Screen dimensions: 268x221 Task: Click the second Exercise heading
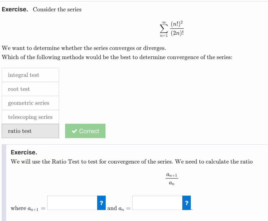[24, 152]
